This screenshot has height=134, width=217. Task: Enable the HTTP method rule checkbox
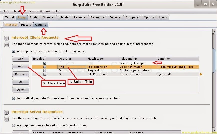point(45,74)
